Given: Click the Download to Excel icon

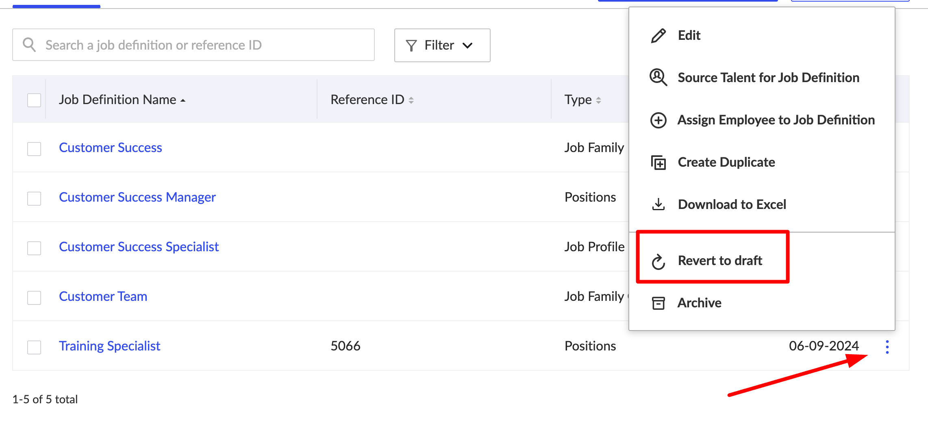Looking at the screenshot, I should point(658,204).
